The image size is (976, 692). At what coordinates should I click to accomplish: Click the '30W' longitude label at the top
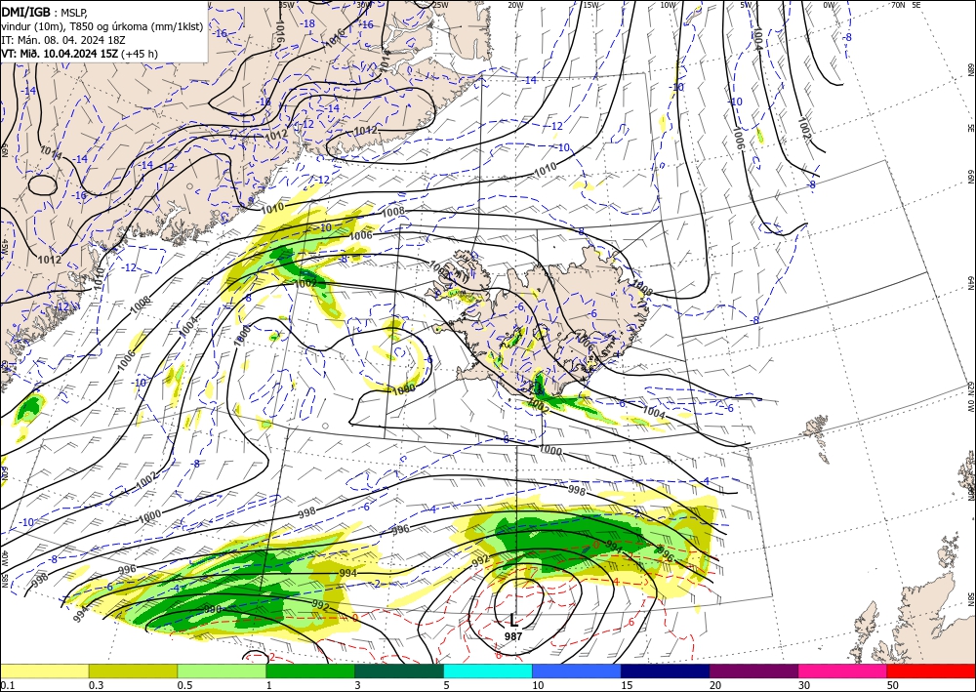coord(365,5)
